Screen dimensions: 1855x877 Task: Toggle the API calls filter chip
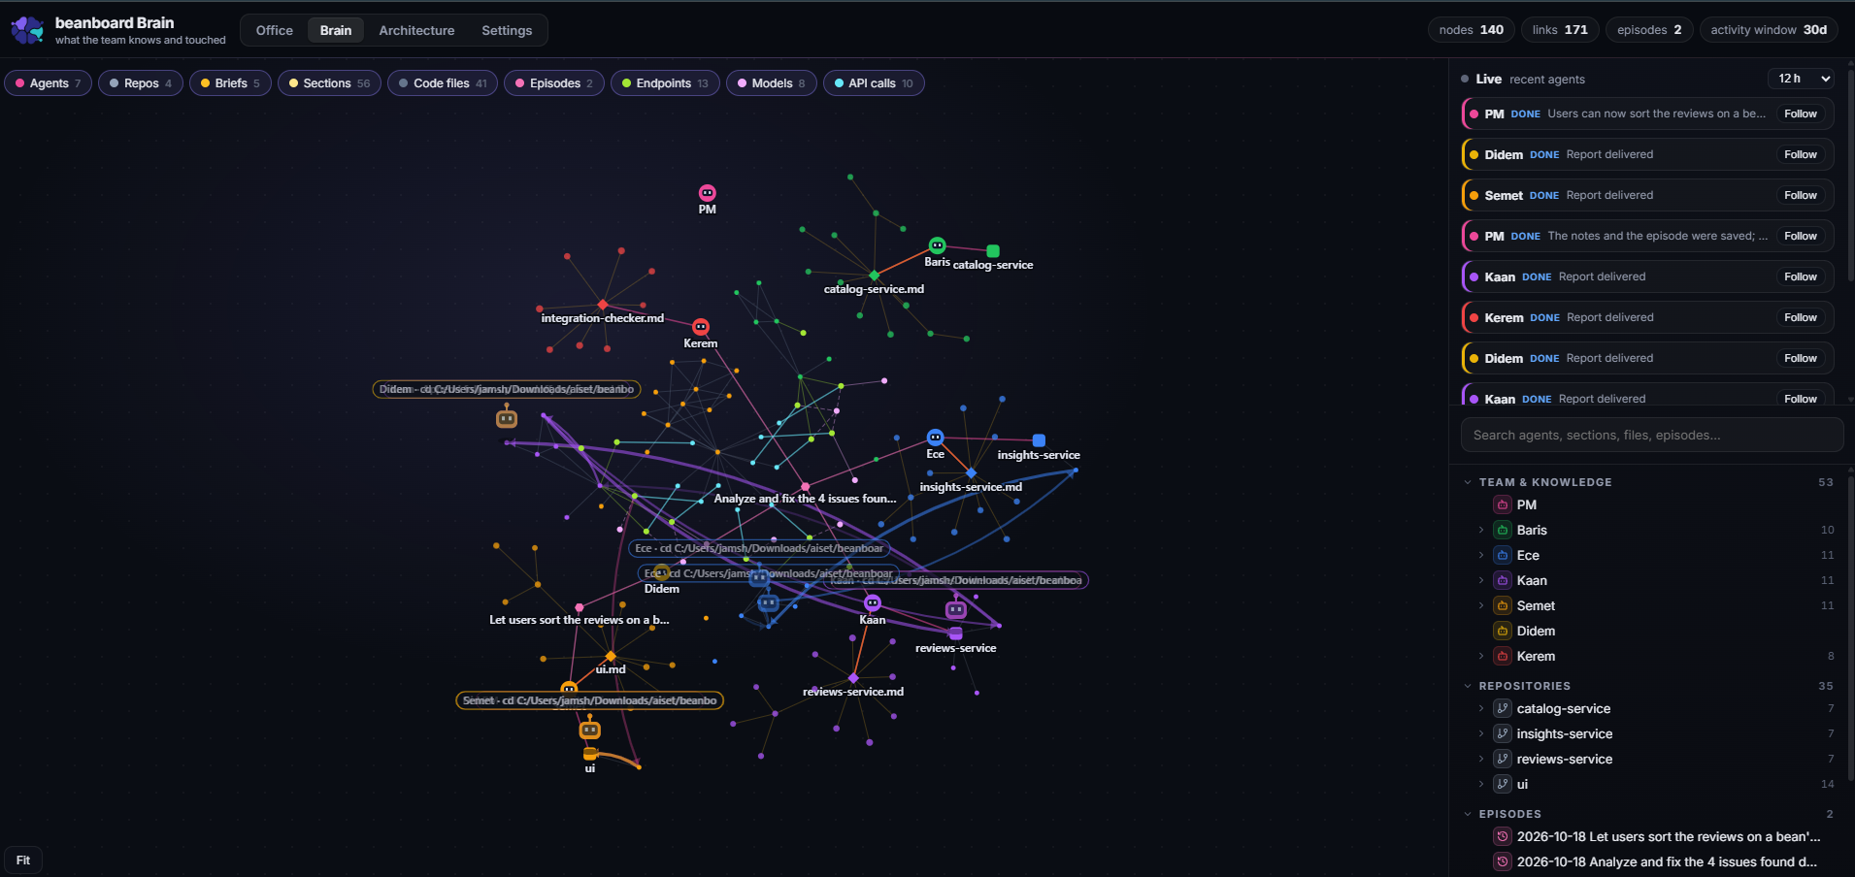tap(874, 83)
